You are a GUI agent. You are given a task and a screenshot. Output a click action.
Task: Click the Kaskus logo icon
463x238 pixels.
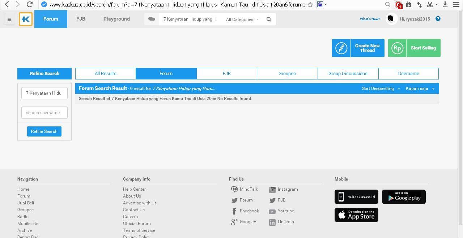tap(26, 19)
